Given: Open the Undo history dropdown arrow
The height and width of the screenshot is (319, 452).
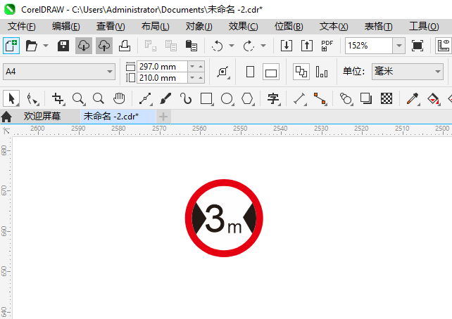Looking at the screenshot, I should point(232,46).
